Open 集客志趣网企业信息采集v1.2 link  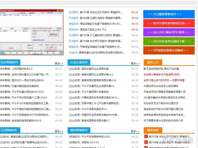pyautogui.click(x=97, y=74)
